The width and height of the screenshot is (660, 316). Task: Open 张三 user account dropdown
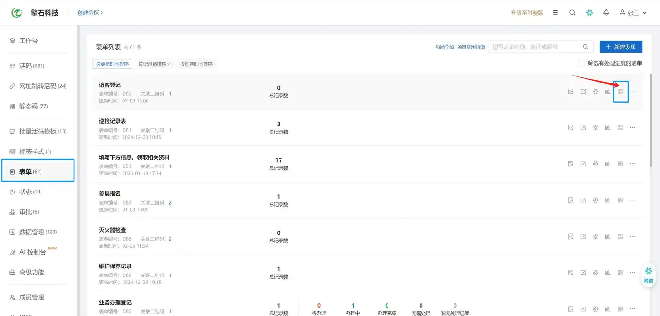(x=633, y=13)
